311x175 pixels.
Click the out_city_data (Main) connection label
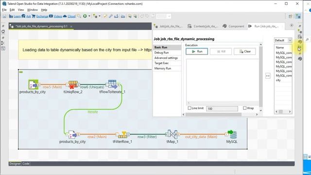201,137
